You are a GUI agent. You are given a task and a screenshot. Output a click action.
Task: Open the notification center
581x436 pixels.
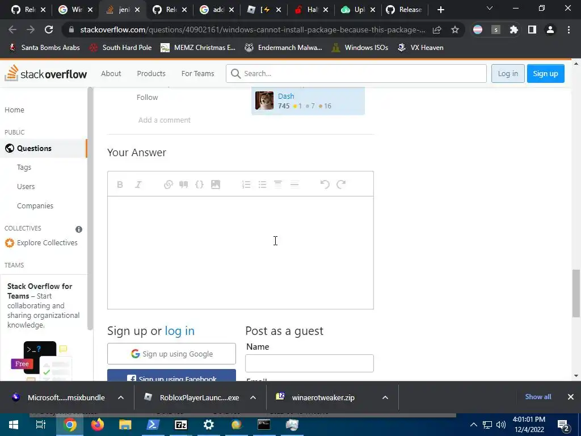(x=563, y=425)
